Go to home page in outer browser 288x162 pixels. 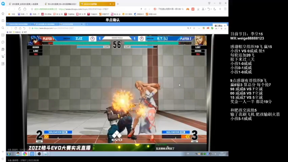pos(25,9)
